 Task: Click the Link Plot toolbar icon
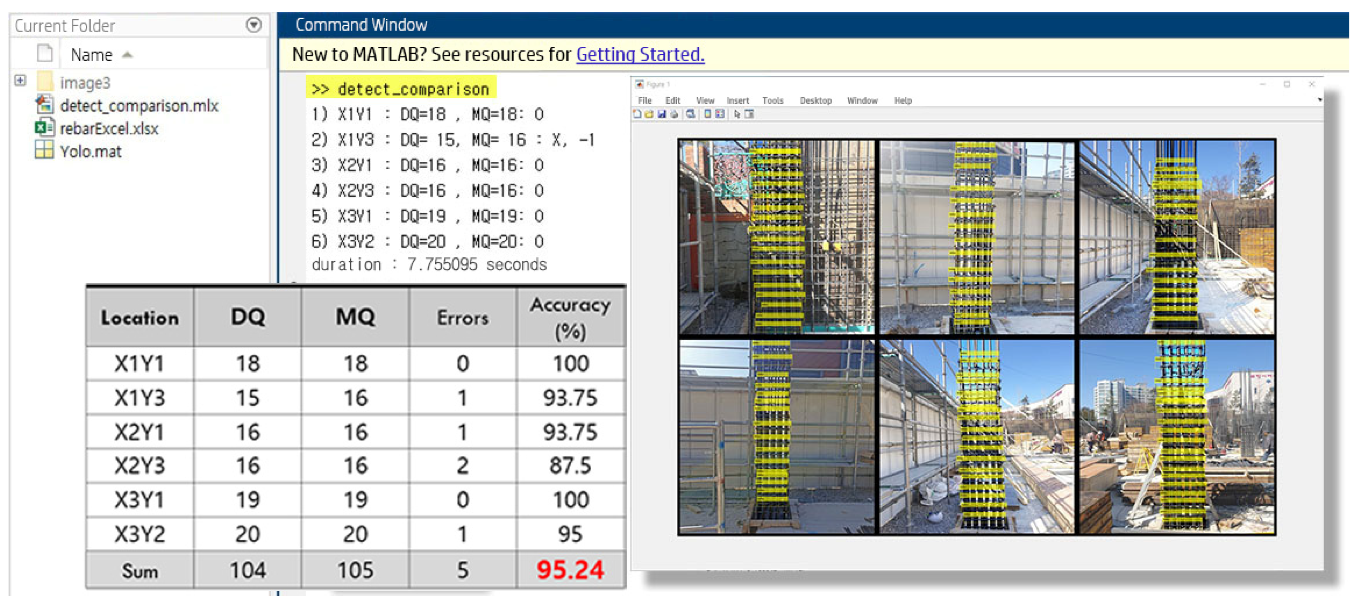click(691, 114)
